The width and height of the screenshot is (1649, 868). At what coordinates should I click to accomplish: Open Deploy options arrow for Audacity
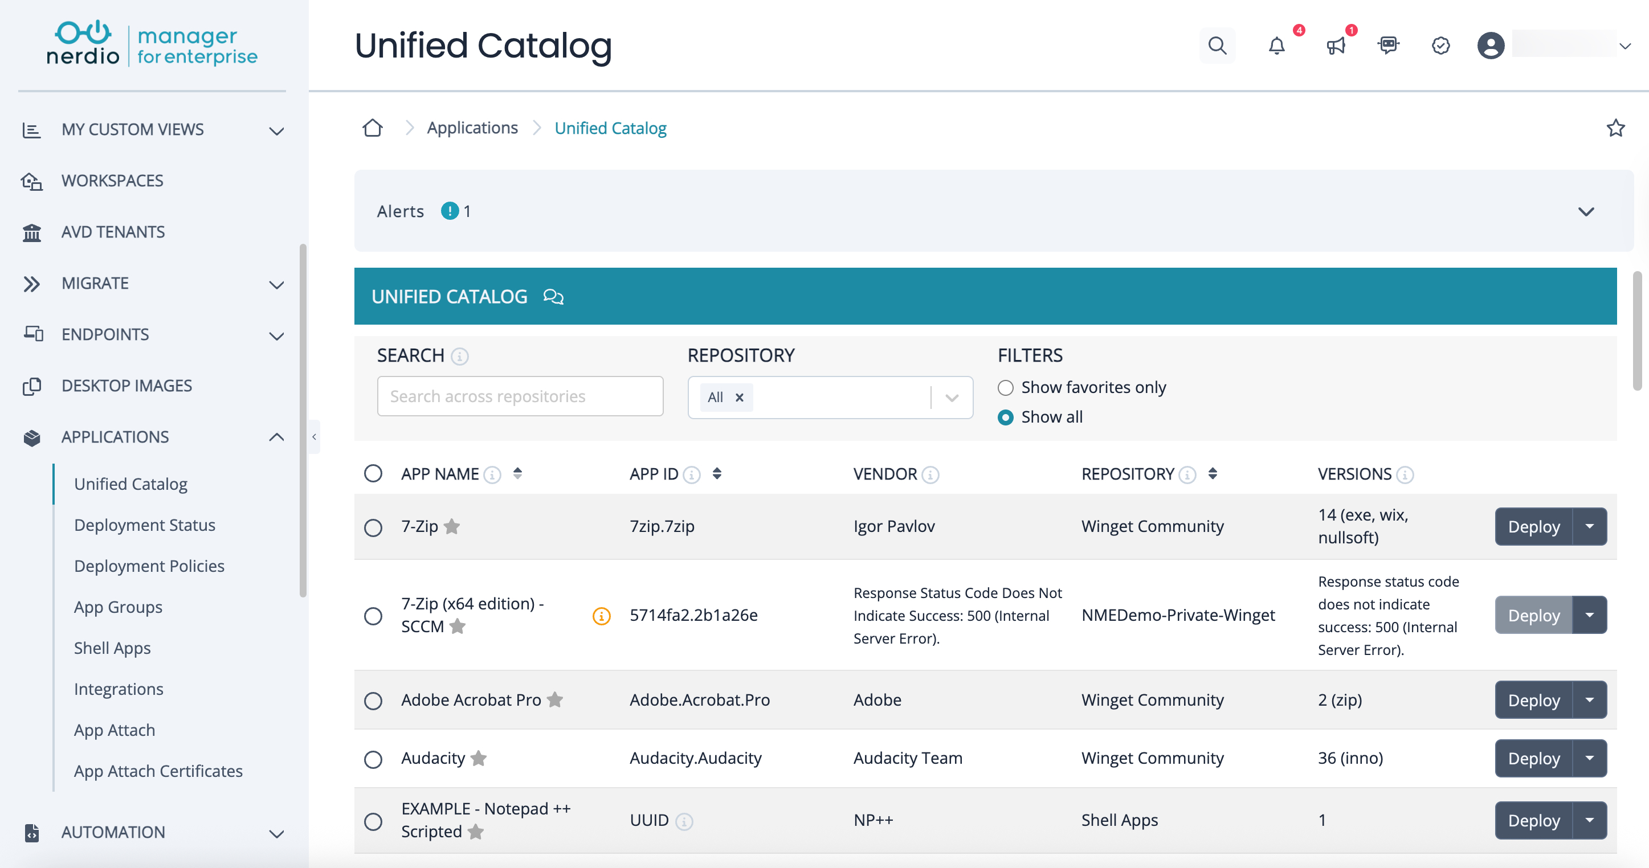point(1590,758)
